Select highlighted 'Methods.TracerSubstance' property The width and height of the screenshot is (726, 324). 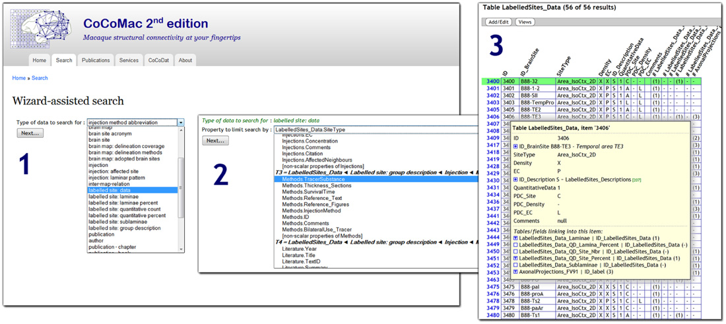click(376, 179)
